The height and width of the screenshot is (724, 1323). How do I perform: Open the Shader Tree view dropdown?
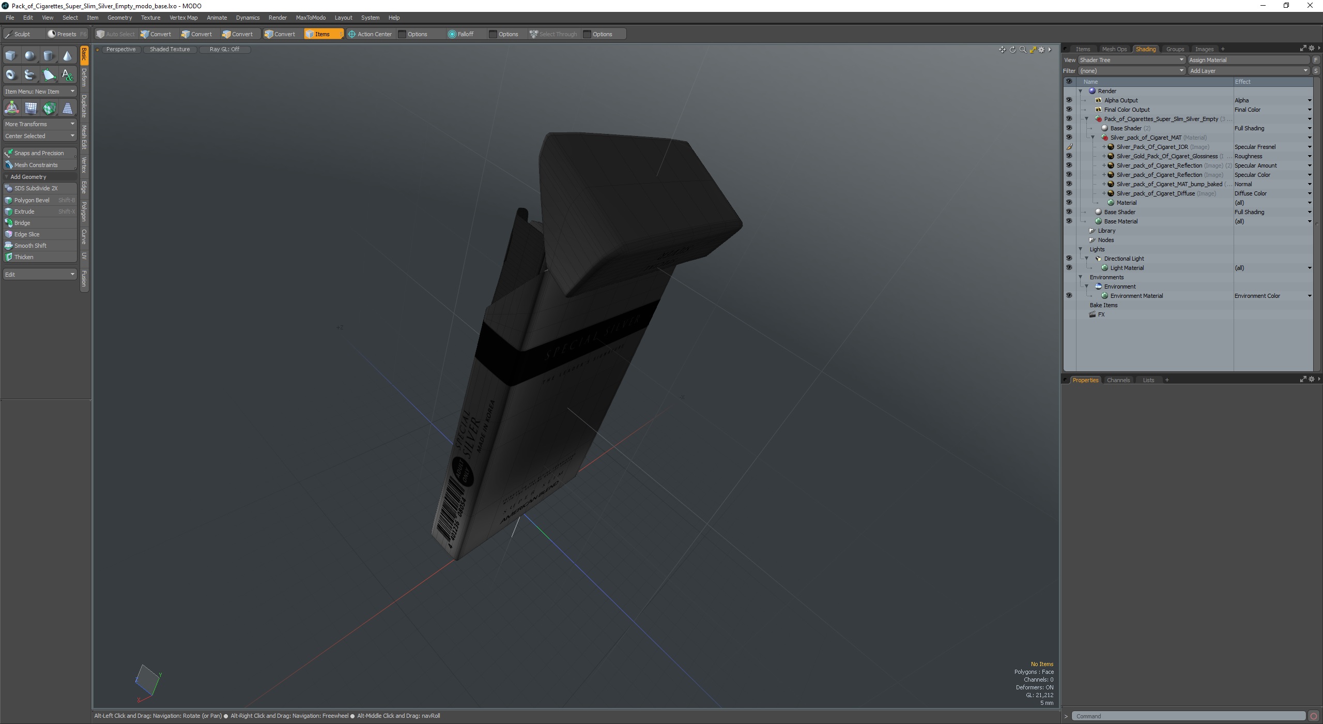[x=1131, y=60]
